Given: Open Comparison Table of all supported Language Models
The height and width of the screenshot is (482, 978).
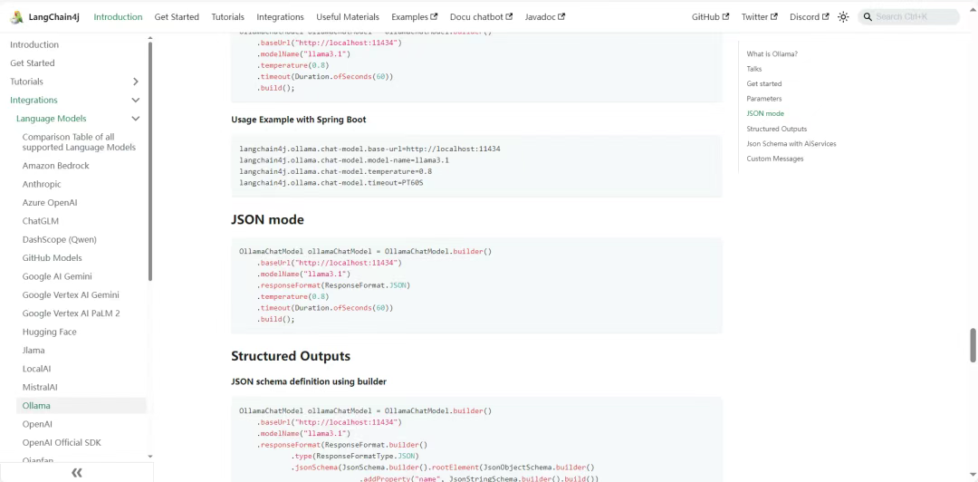Looking at the screenshot, I should click(79, 142).
